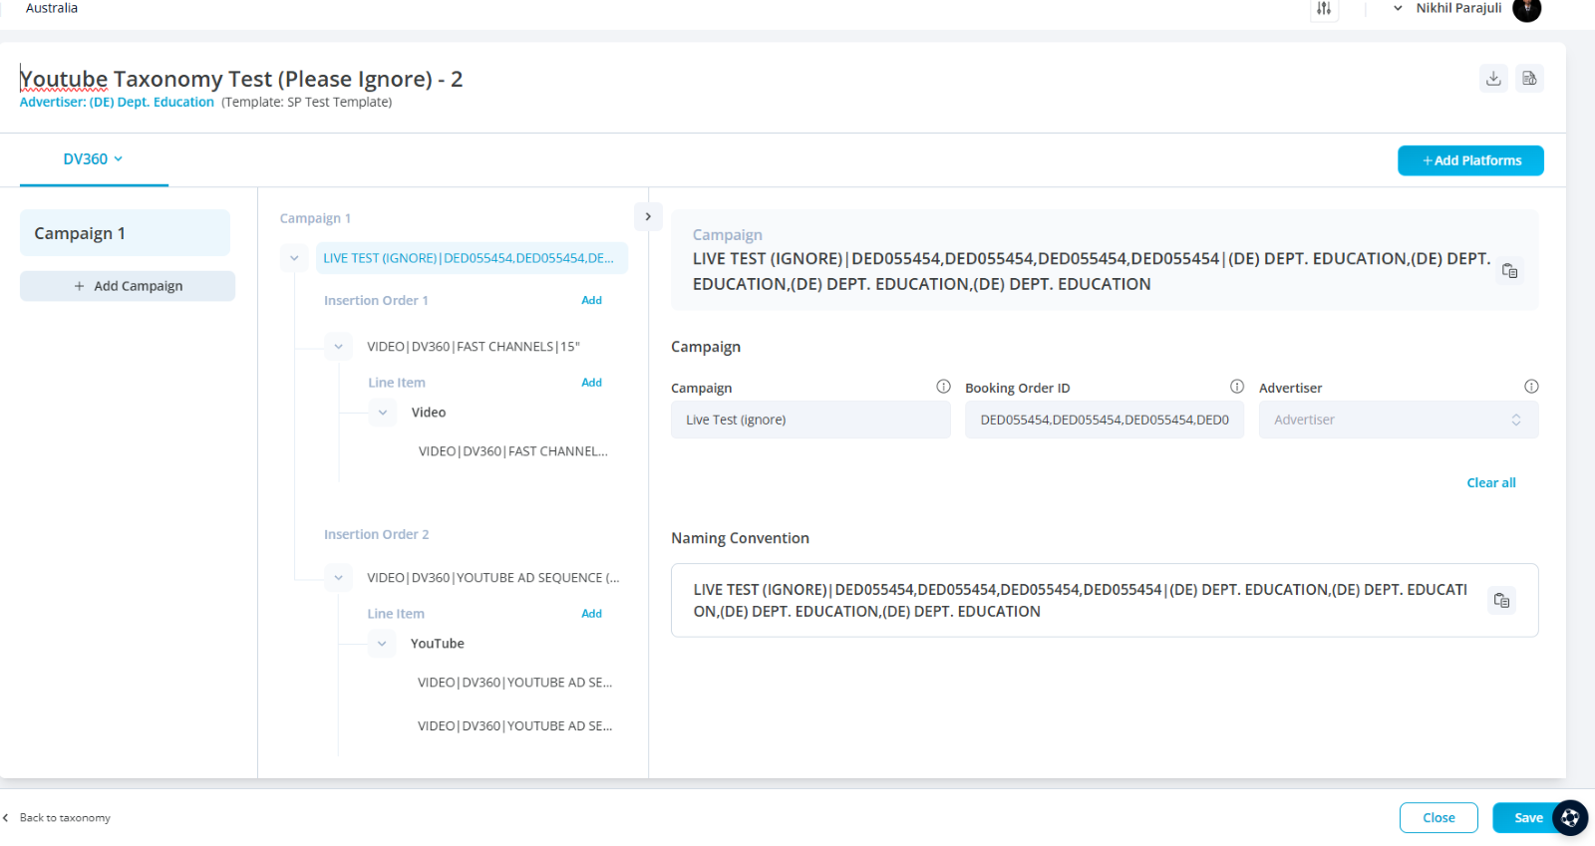Collapse the VIDEO|DV360|YOUTUBE AD SEQUENCE node
Viewport: 1595px width, 846px height.
[338, 578]
